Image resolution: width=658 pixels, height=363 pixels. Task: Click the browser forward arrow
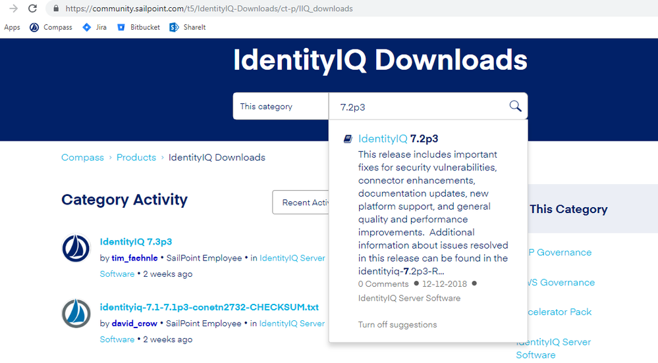[x=13, y=9]
